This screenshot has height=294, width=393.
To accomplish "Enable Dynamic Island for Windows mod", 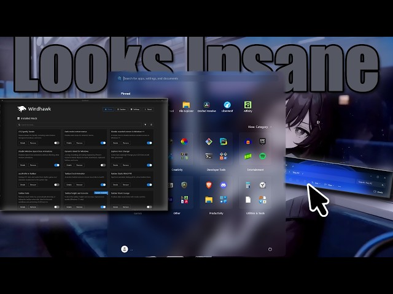I will [103, 165].
